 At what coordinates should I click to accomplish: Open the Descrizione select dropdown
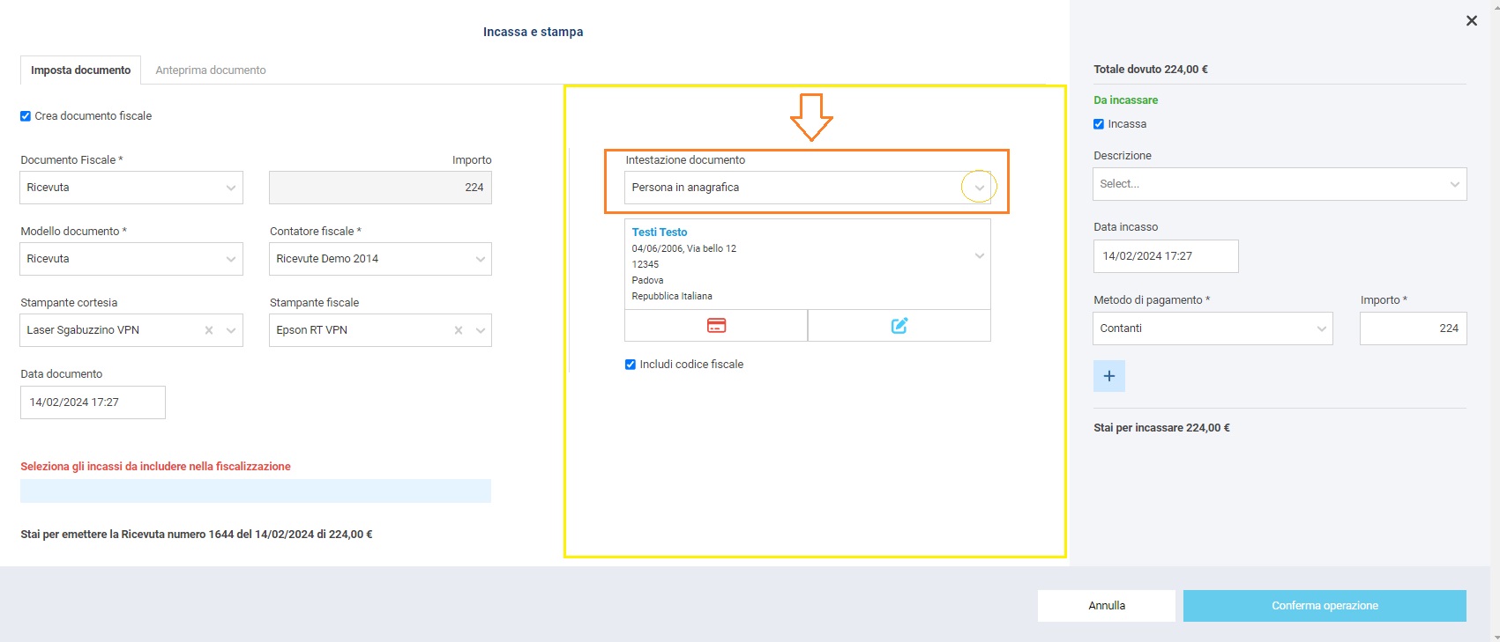[x=1279, y=184]
